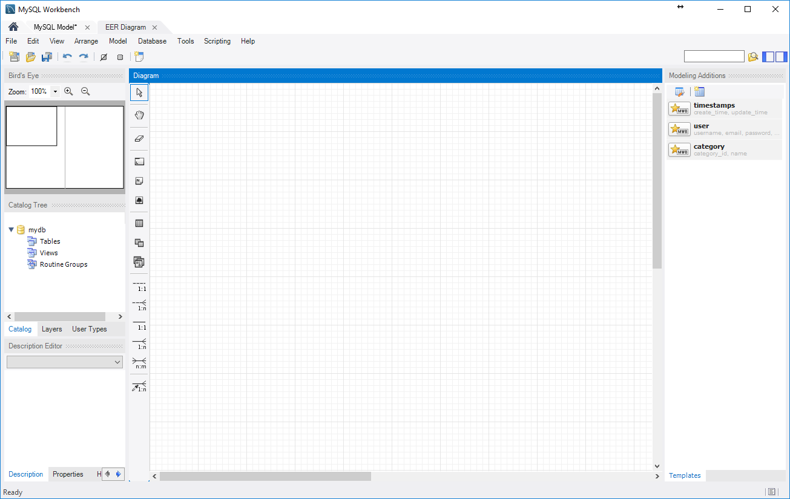Open the Edit menu
The image size is (790, 499).
(33, 41)
